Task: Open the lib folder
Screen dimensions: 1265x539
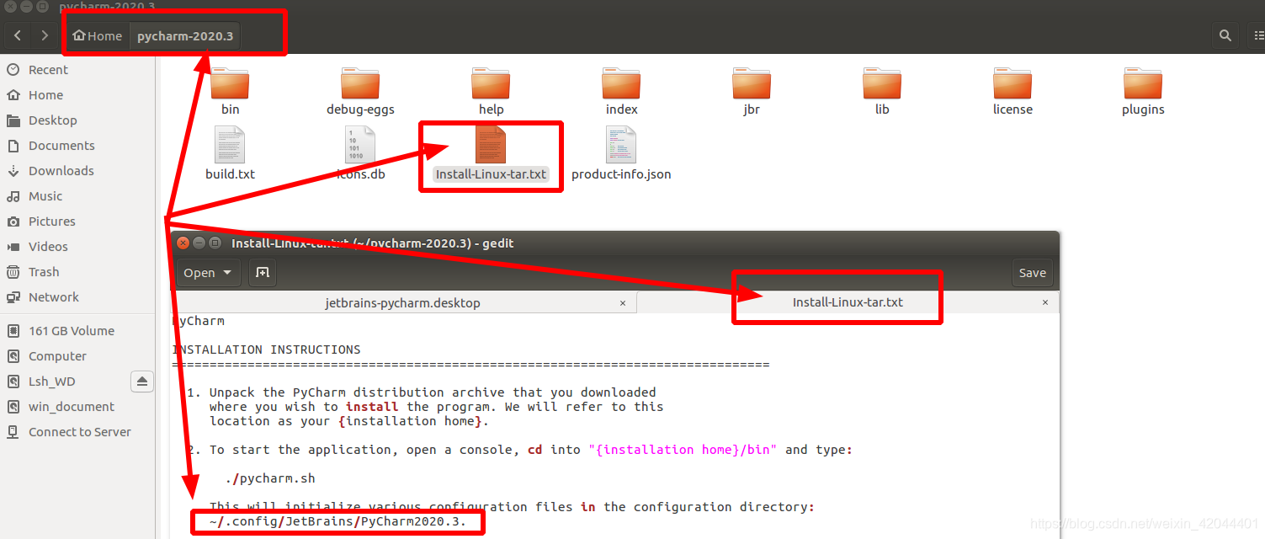Action: 882,84
